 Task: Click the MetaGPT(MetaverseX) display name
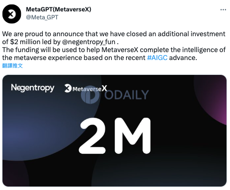pos(59,9)
